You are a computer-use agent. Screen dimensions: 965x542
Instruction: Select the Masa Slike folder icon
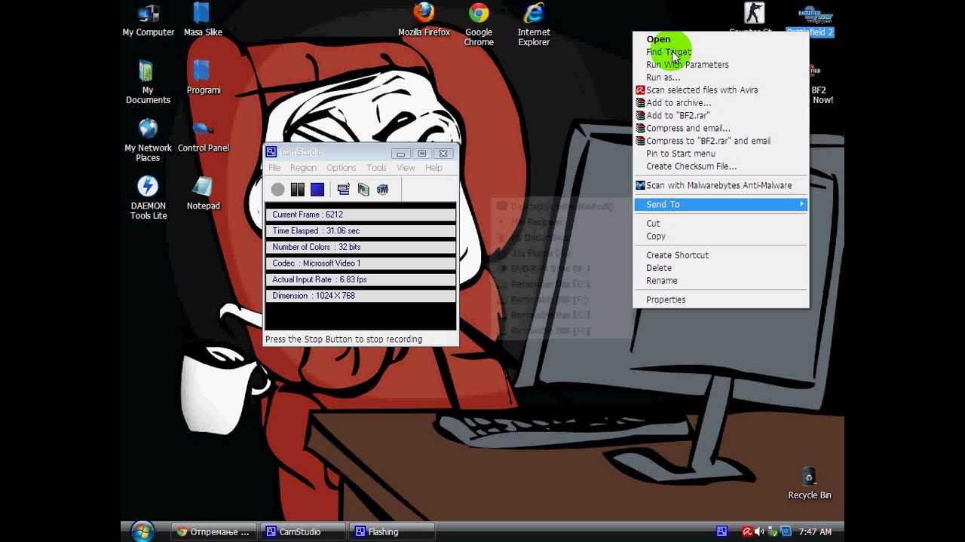pos(203,20)
